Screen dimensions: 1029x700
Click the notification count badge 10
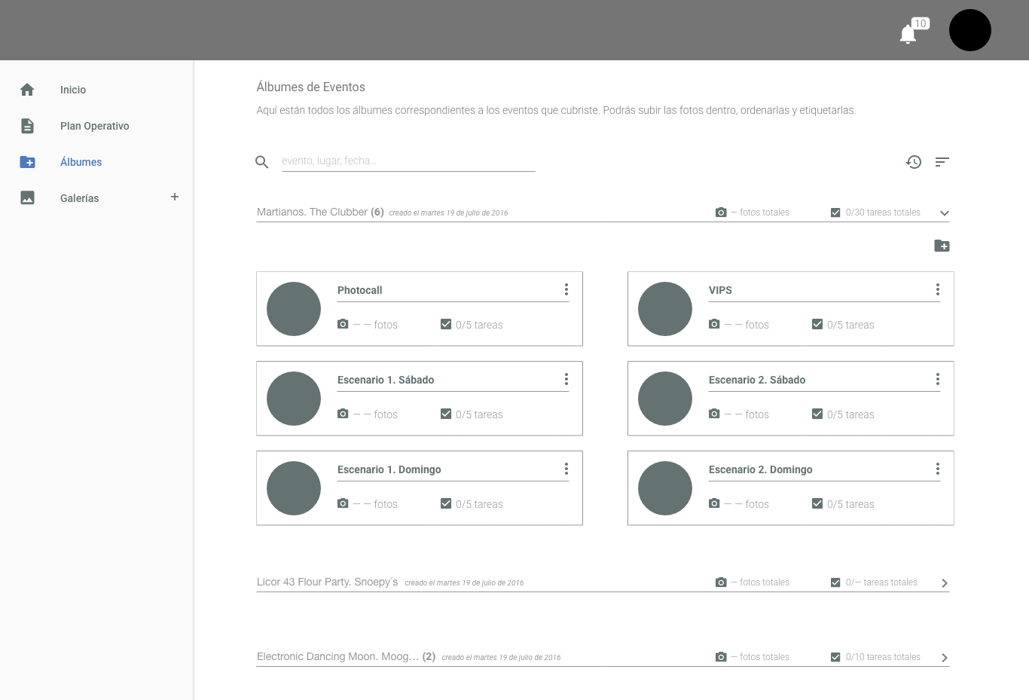920,23
